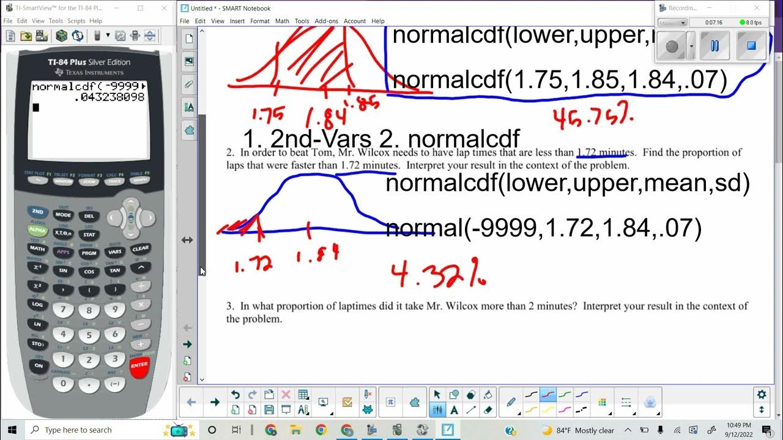
Task: Open the Page Sorter sidebar tab
Action: (x=188, y=38)
